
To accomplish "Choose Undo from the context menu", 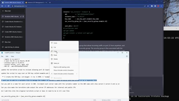I will pos(64,43).
